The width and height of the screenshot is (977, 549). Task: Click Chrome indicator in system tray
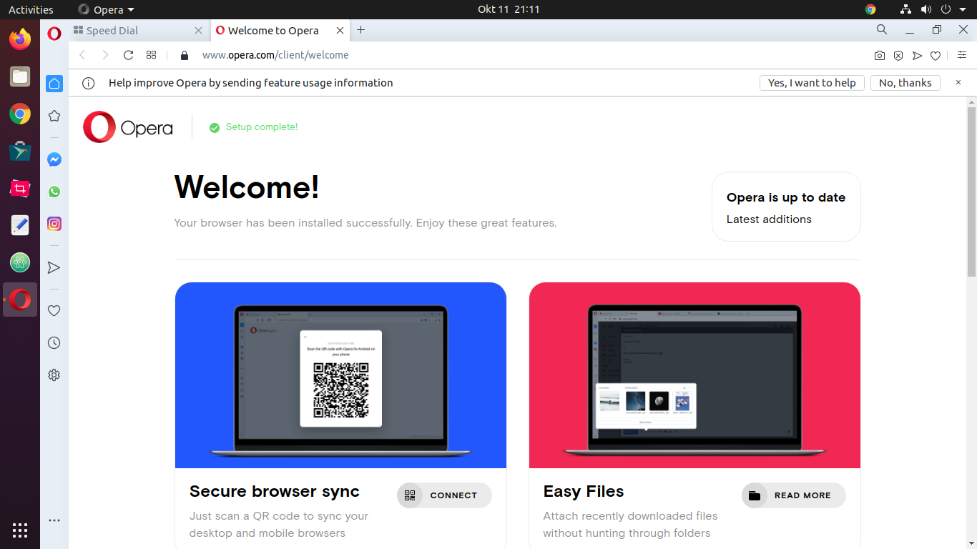click(x=870, y=9)
